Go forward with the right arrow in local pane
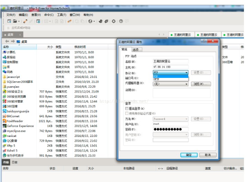 [x=13, y=41]
